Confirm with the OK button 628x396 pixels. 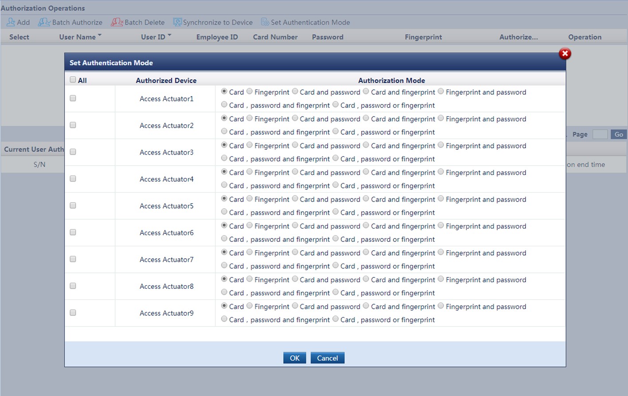pos(295,358)
